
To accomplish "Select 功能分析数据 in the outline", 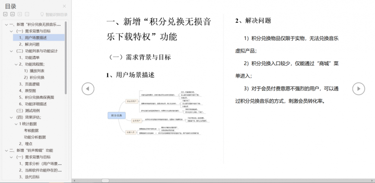I will pos(35,137).
